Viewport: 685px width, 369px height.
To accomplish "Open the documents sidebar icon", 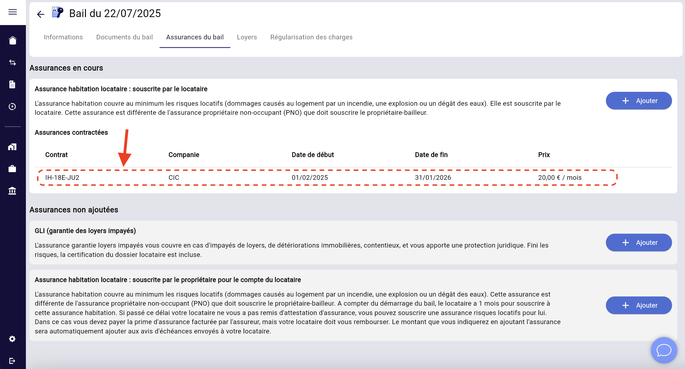I will [13, 85].
